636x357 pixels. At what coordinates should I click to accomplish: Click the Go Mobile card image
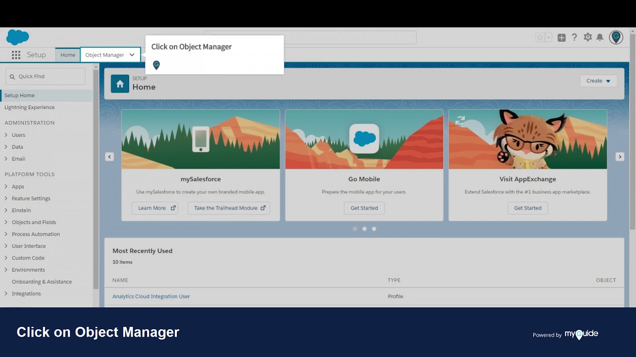tap(364, 139)
